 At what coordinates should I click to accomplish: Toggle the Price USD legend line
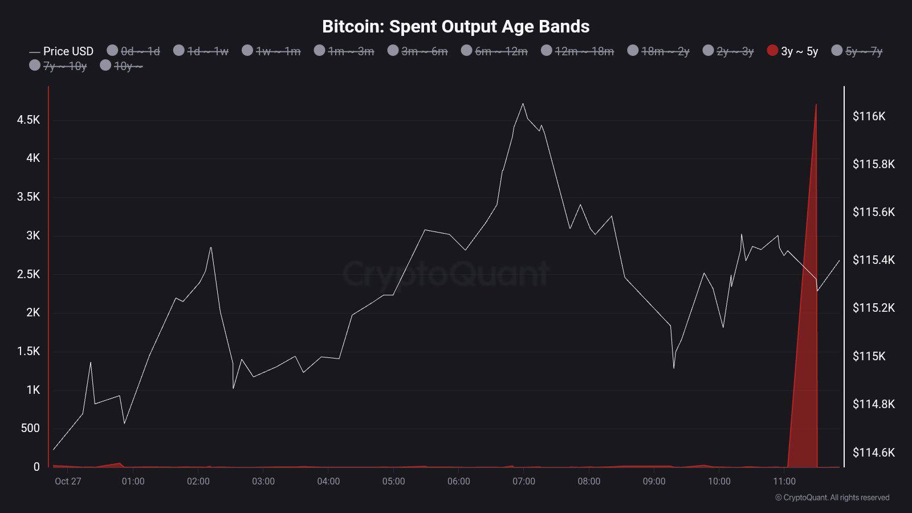[x=61, y=51]
